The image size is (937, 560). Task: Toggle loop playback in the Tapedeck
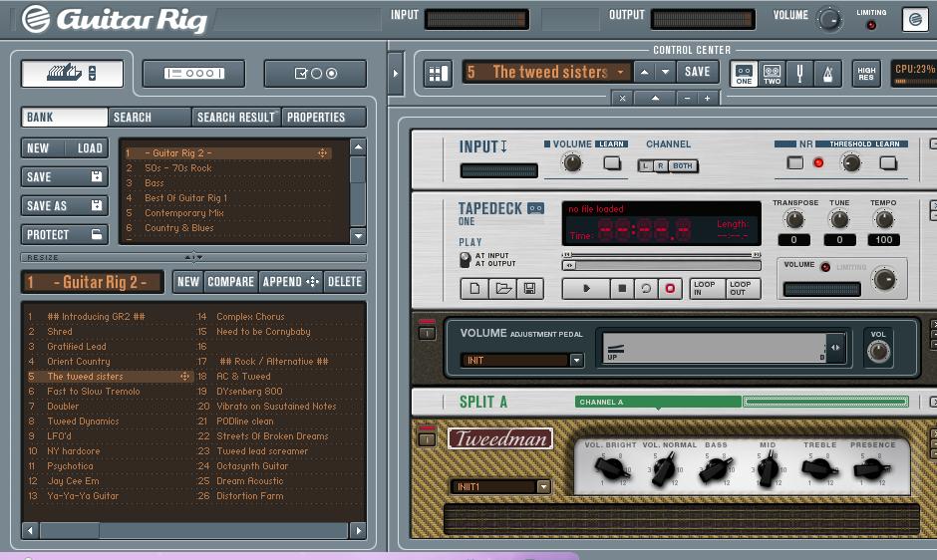pyautogui.click(x=646, y=289)
